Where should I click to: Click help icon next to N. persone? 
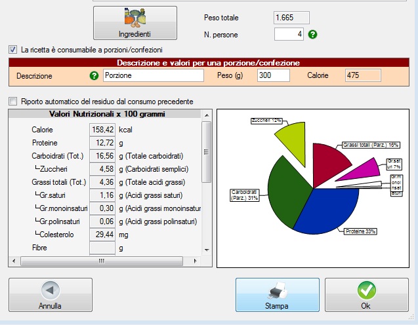pyautogui.click(x=312, y=34)
